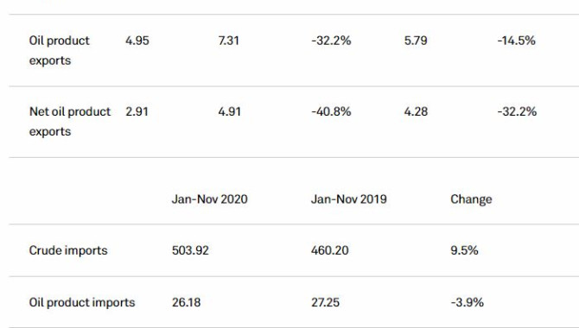
Task: Click the Jan-Nov 2020 column header
Action: tap(210, 199)
